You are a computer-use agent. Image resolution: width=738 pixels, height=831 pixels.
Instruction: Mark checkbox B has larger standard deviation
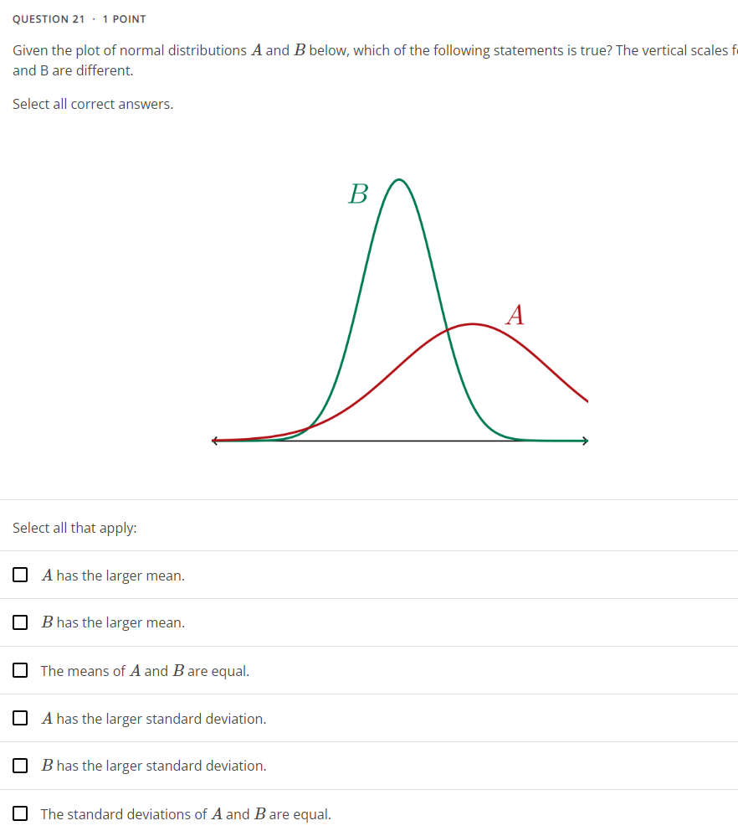pos(20,766)
